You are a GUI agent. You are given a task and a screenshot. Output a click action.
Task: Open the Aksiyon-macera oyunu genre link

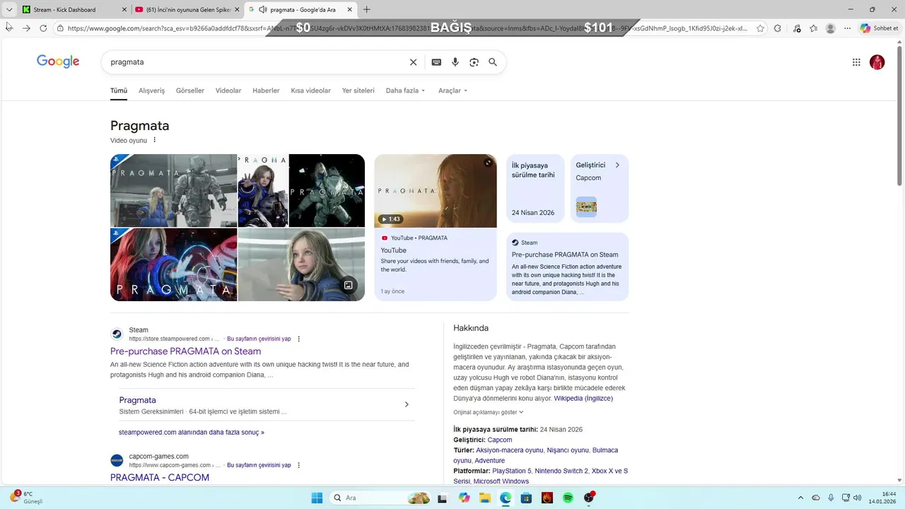510,450
